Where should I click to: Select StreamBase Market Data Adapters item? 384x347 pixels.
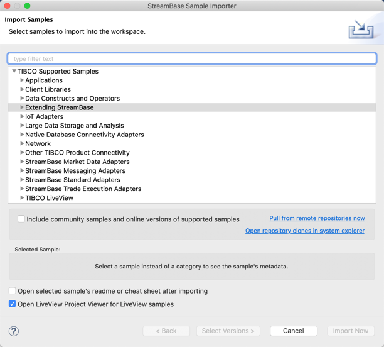point(77,162)
